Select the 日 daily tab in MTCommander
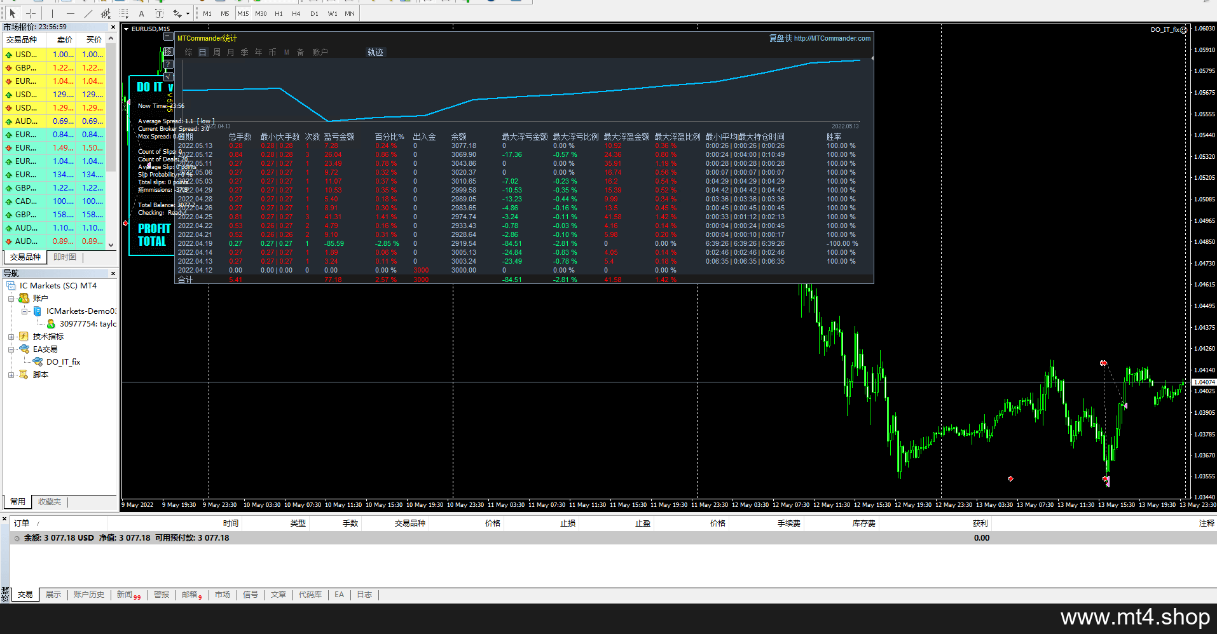Screen dimensions: 1217x634 pyautogui.click(x=202, y=52)
